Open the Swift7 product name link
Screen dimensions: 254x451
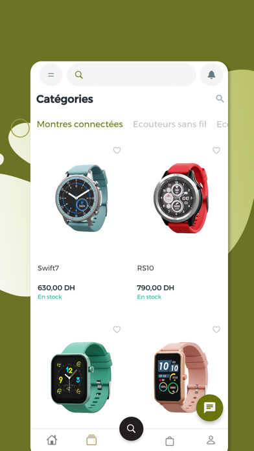pyautogui.click(x=49, y=268)
